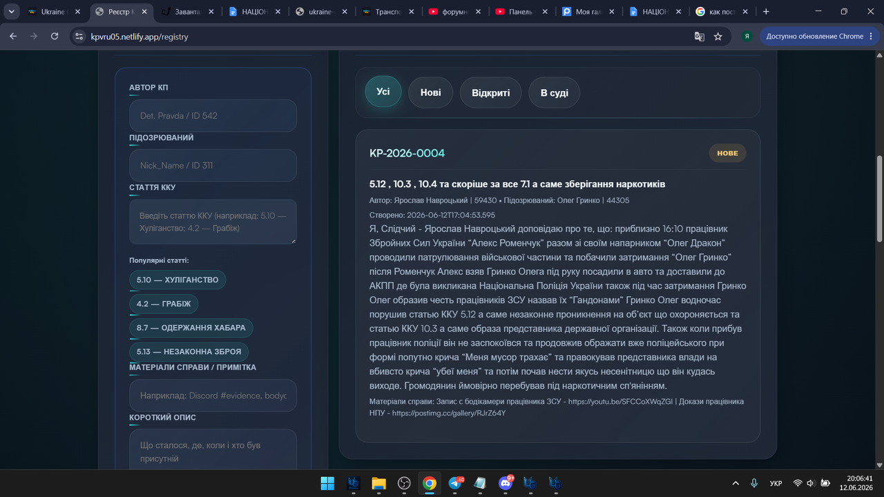Viewport: 884px width, 497px height.
Task: Open Wi-Fi network tray icon
Action: point(798,483)
